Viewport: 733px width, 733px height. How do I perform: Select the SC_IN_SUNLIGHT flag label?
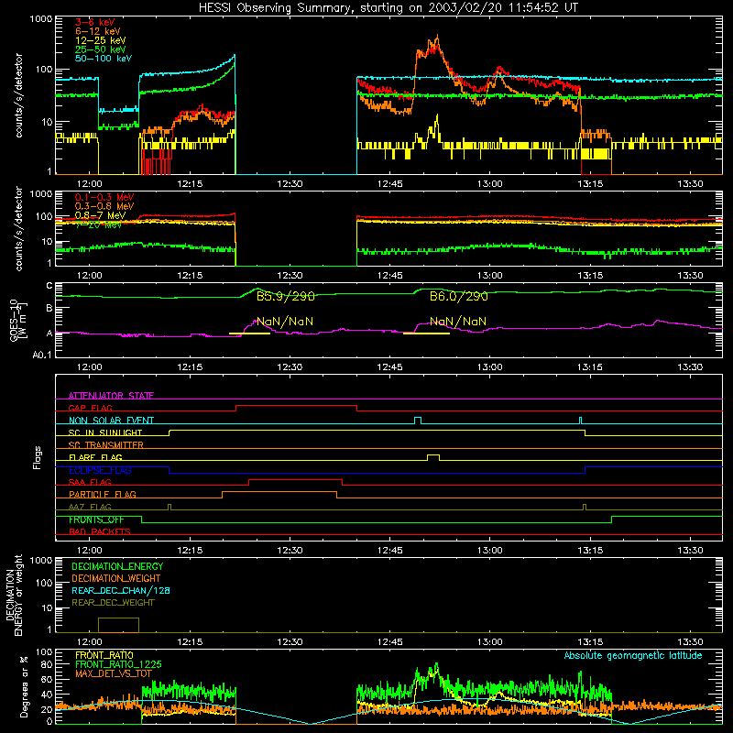tap(105, 432)
